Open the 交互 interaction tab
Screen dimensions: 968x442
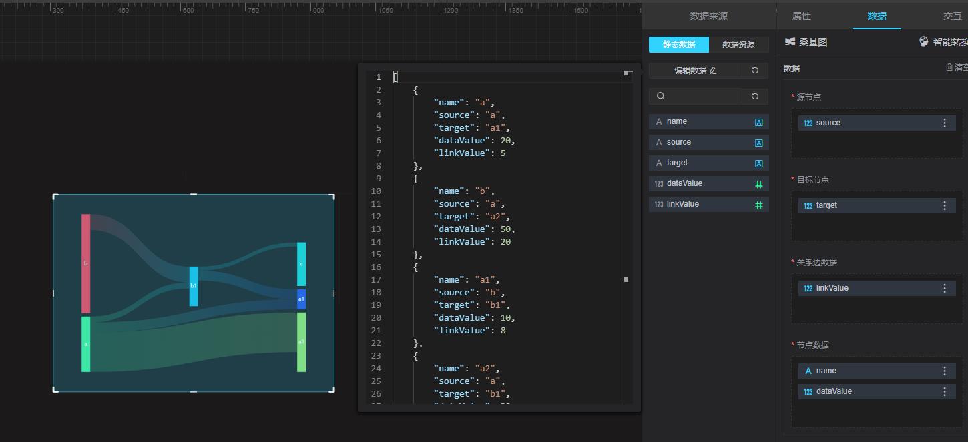pyautogui.click(x=953, y=16)
